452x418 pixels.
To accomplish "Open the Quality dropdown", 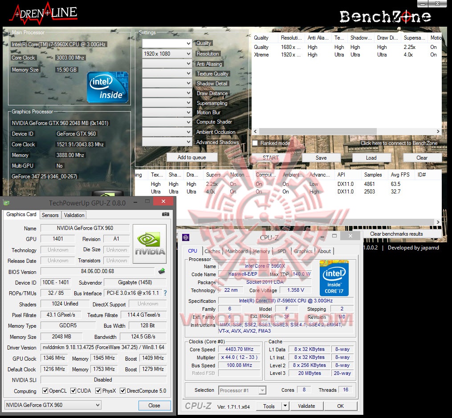I will pyautogui.click(x=167, y=44).
